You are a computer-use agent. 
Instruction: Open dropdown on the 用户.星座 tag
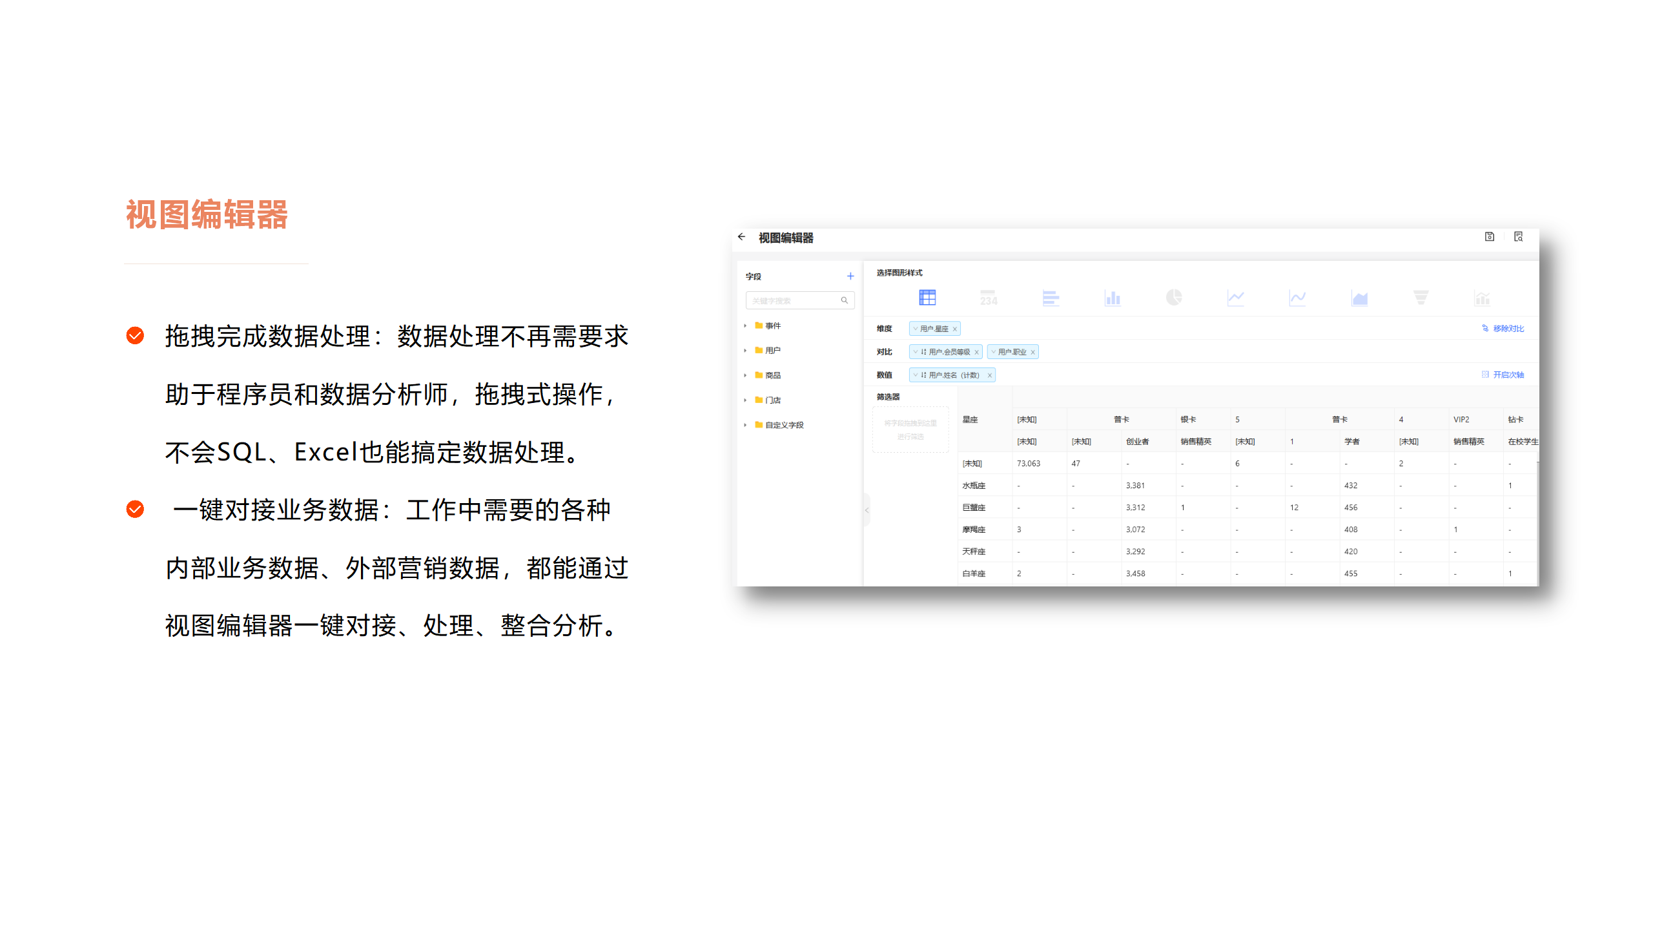tap(915, 329)
